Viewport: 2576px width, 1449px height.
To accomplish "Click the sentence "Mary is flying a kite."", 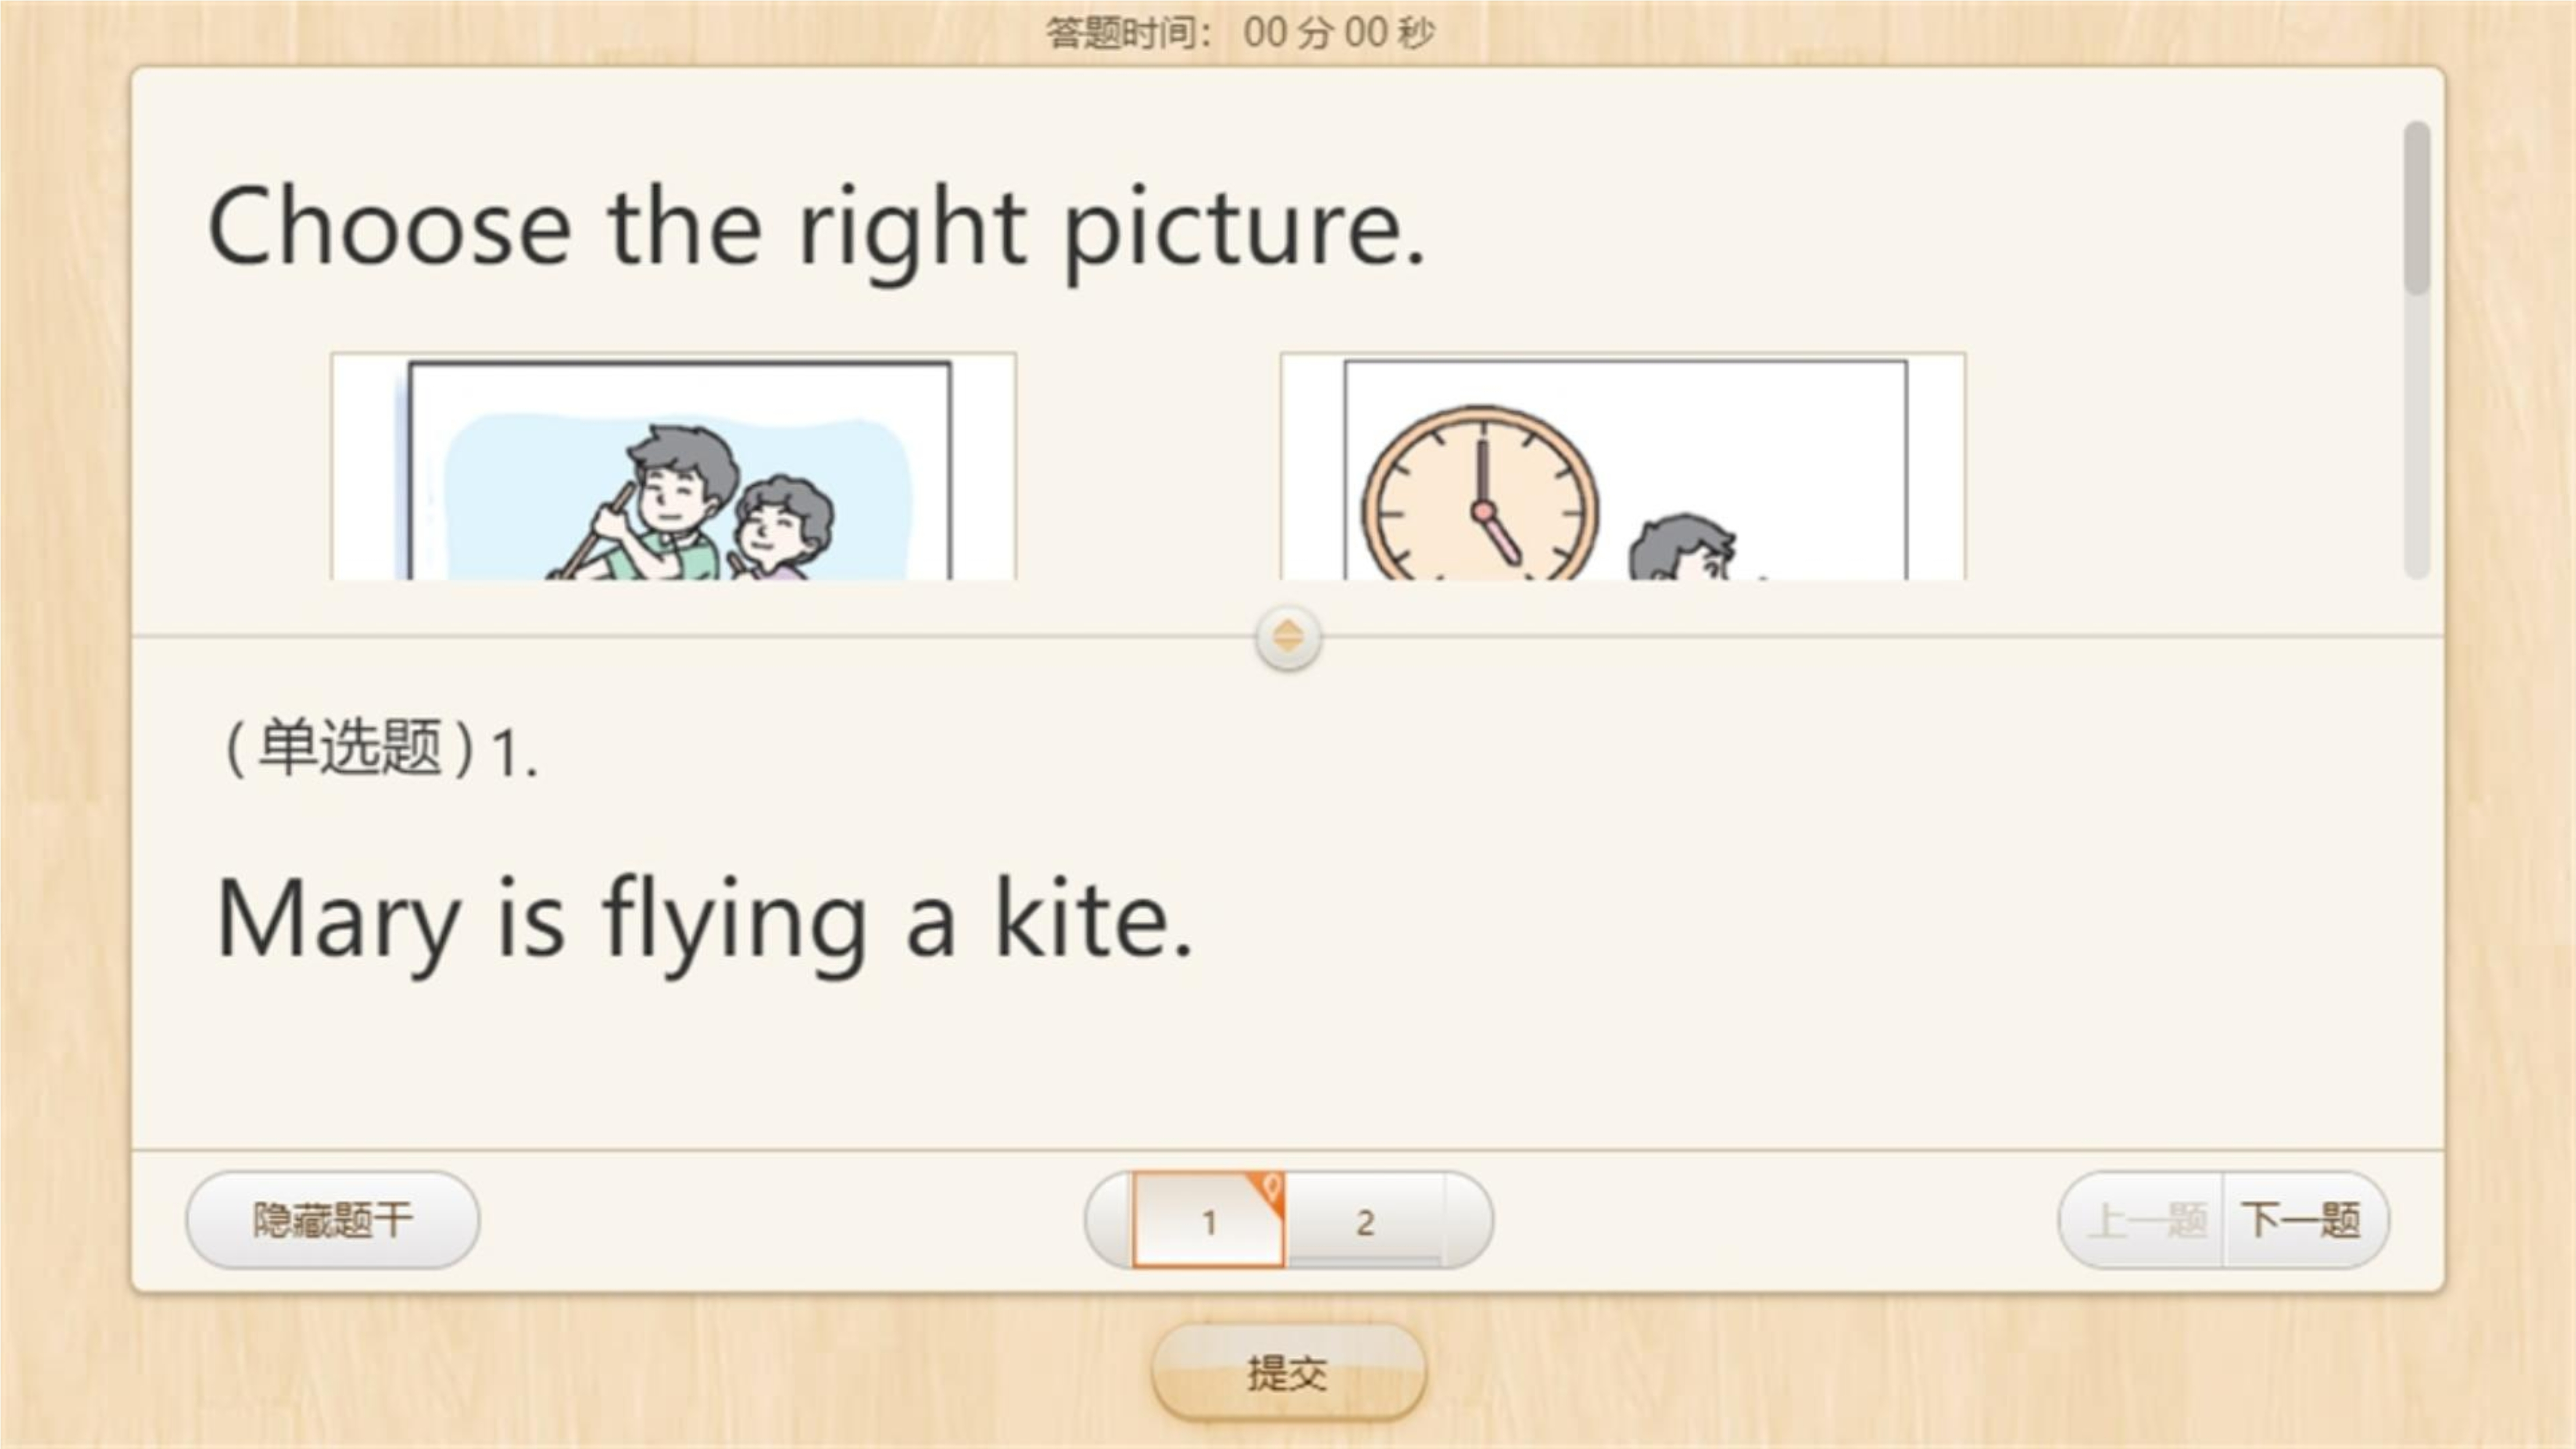I will [704, 918].
